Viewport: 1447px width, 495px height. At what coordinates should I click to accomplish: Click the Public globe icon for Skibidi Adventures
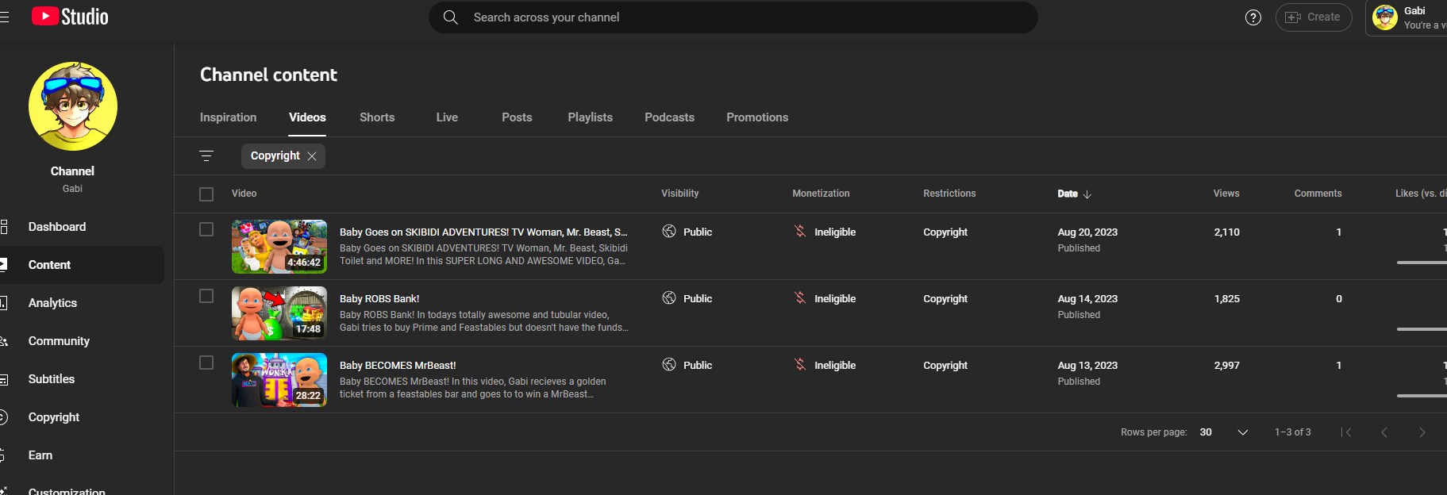(x=669, y=232)
